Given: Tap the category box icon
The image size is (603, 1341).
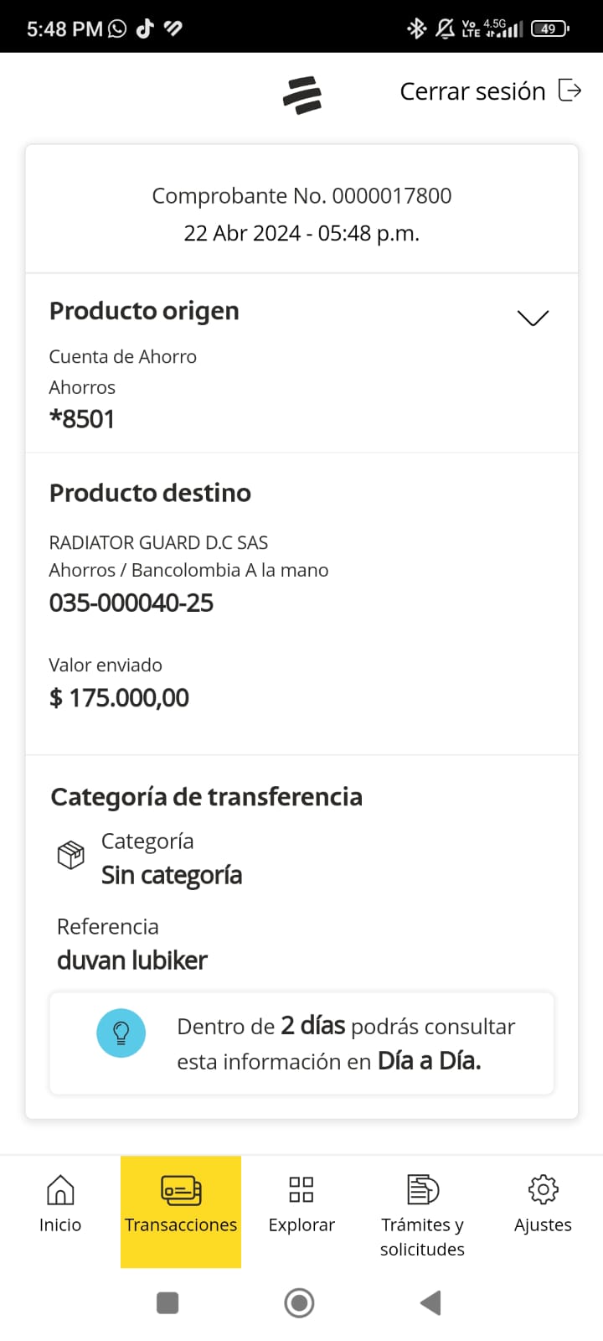Looking at the screenshot, I should coord(71,855).
